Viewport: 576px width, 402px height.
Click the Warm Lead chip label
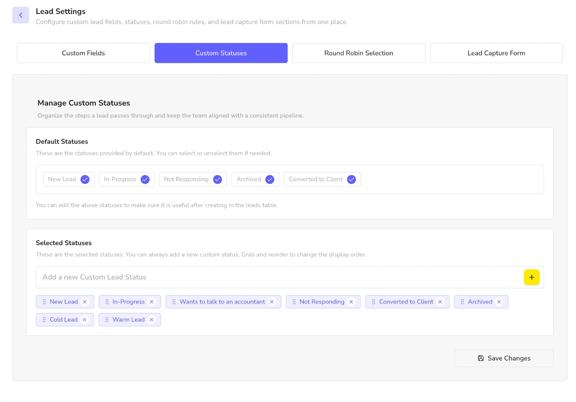click(x=128, y=320)
